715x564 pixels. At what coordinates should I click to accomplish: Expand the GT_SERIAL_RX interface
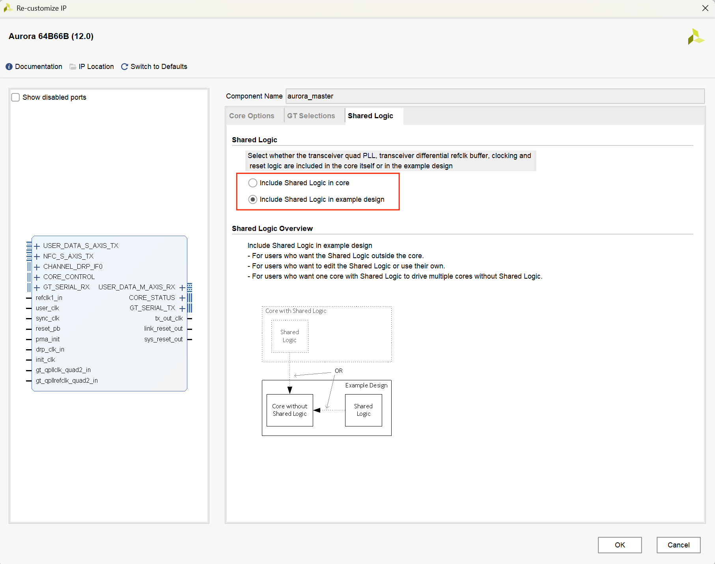point(37,287)
